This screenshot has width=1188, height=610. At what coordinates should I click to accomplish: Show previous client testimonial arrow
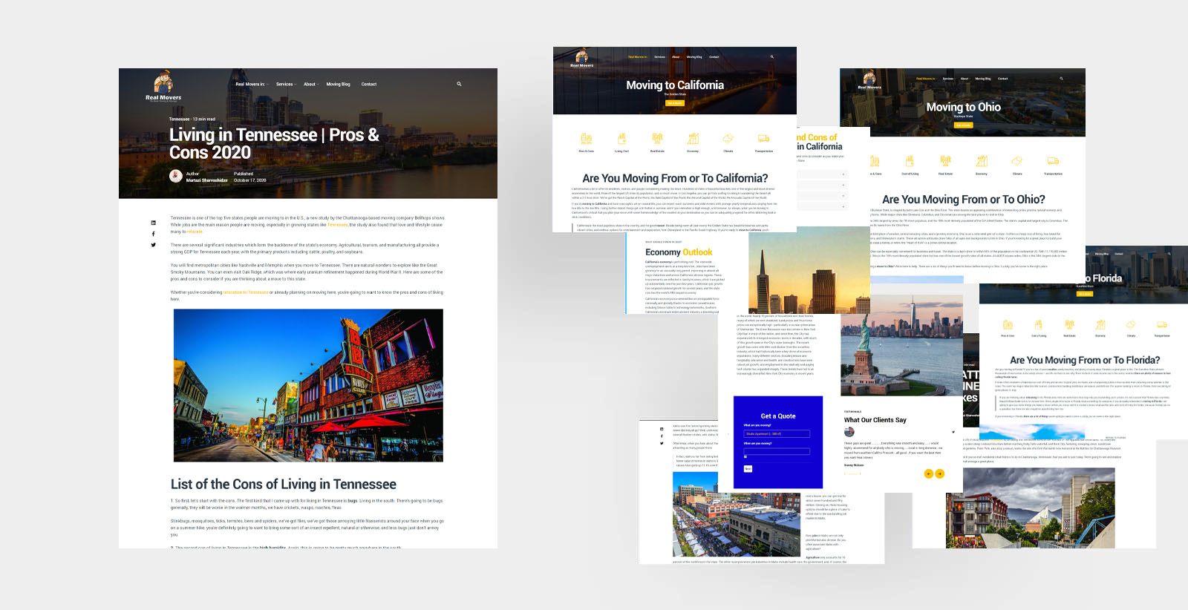[928, 473]
